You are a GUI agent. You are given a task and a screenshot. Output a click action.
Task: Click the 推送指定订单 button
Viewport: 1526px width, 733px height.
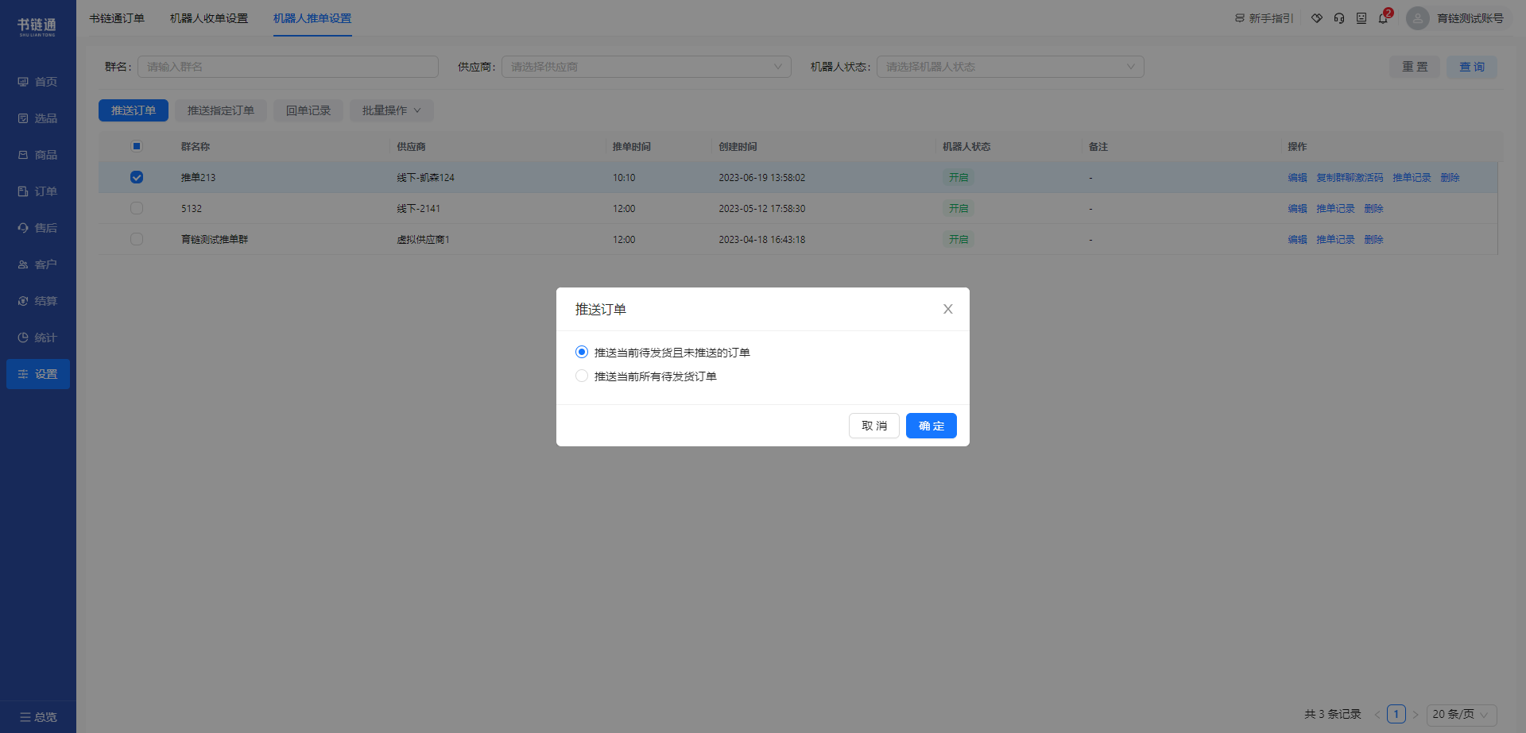[221, 110]
